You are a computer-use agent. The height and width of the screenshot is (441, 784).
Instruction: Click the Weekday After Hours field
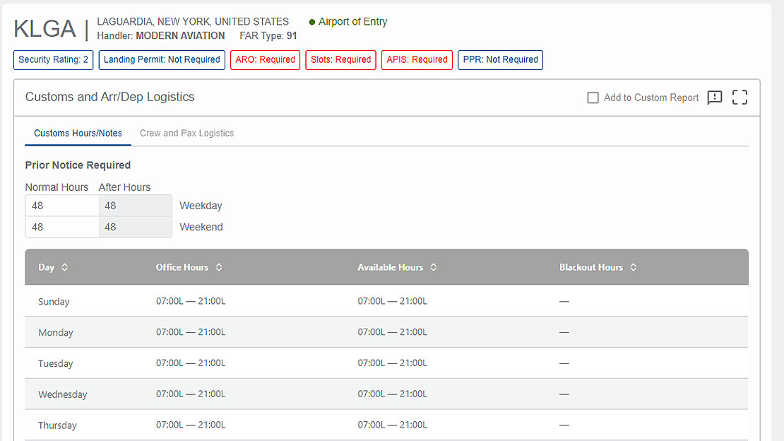pos(135,206)
